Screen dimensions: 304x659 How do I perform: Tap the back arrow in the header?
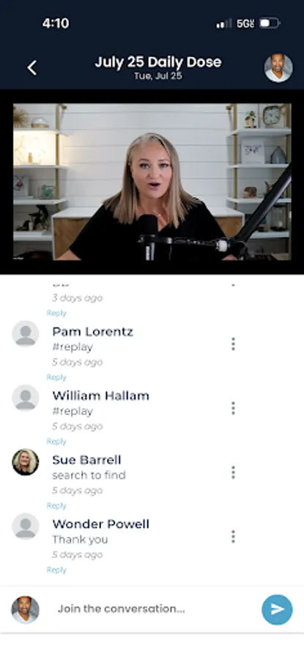(32, 67)
